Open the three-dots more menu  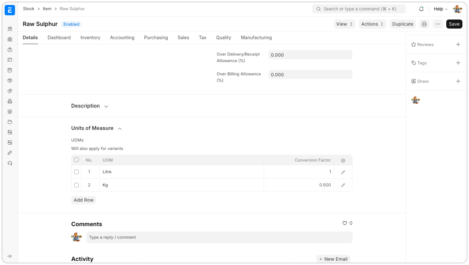[438, 24]
